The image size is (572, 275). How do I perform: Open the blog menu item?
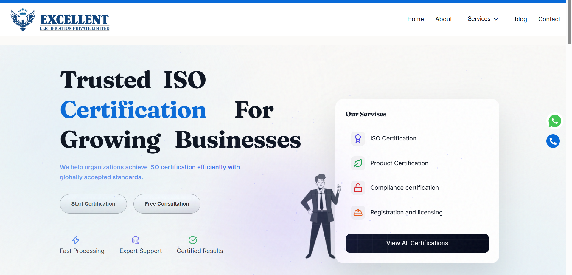(521, 19)
